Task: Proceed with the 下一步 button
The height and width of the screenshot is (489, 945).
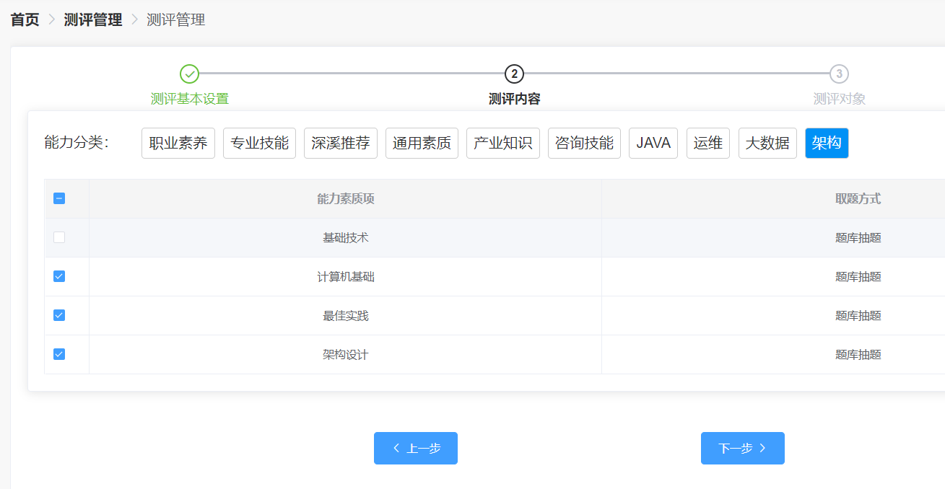Action: click(742, 449)
